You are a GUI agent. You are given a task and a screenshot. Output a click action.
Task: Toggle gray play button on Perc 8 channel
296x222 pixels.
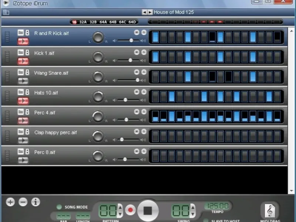(23, 160)
